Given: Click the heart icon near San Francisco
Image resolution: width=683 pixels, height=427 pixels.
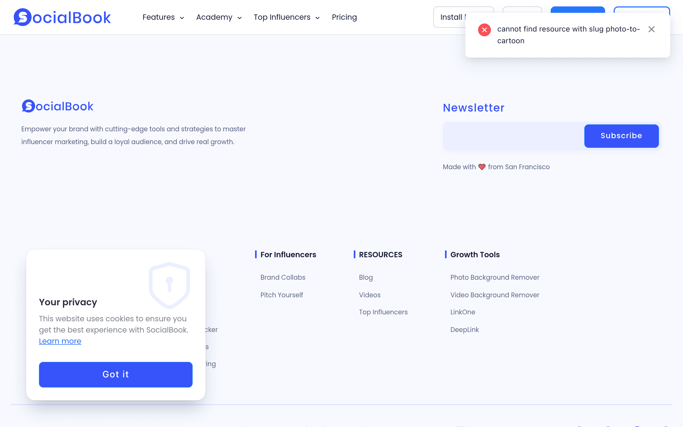Looking at the screenshot, I should [x=482, y=167].
